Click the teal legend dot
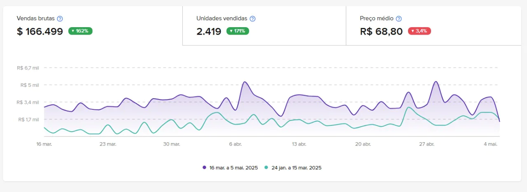527x192 pixels. [x=266, y=168]
